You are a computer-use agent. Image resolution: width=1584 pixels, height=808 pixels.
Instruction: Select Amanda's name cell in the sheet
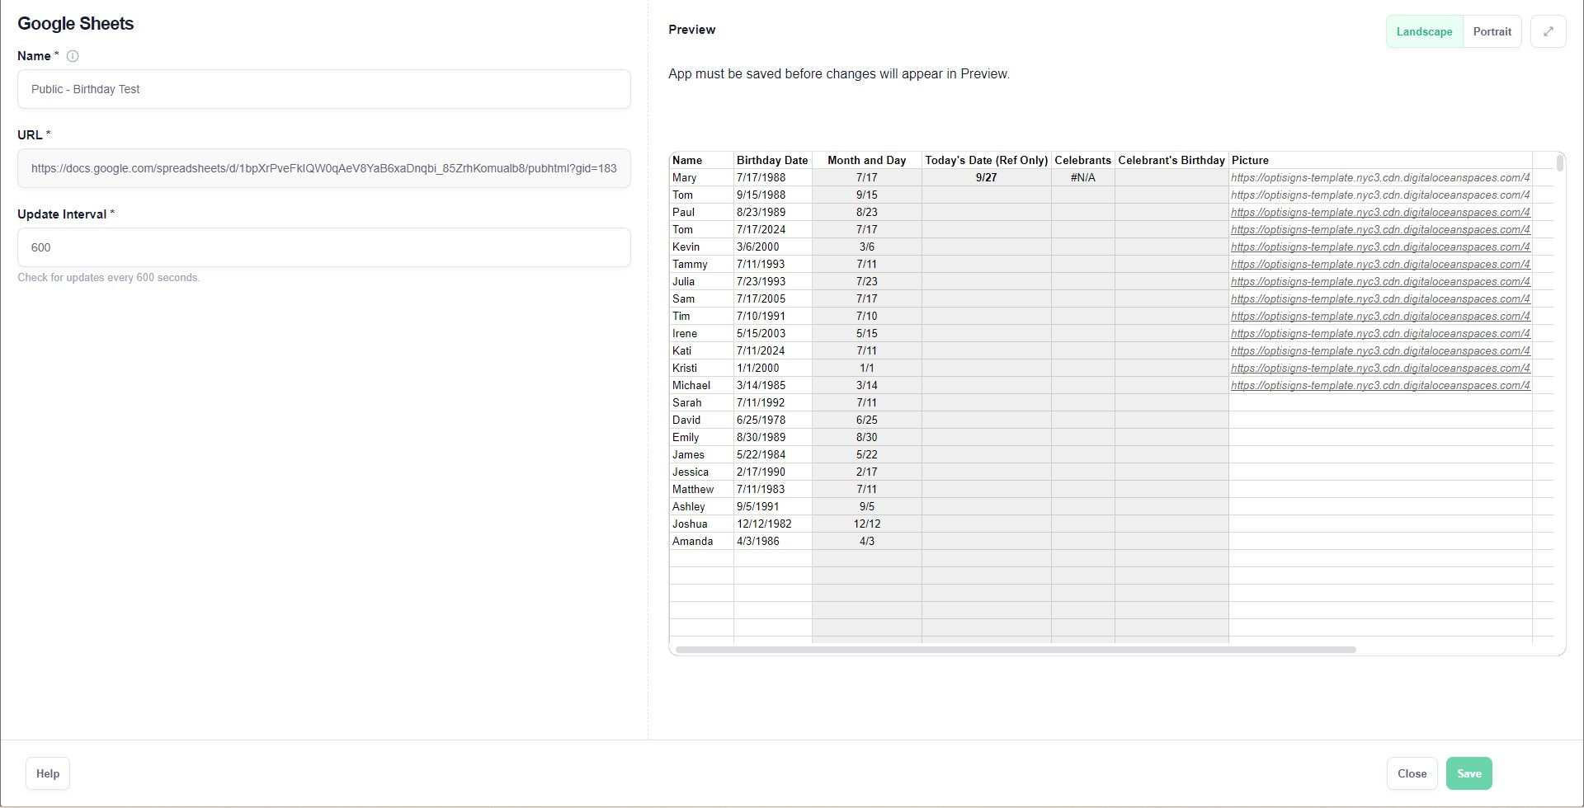[x=693, y=541]
